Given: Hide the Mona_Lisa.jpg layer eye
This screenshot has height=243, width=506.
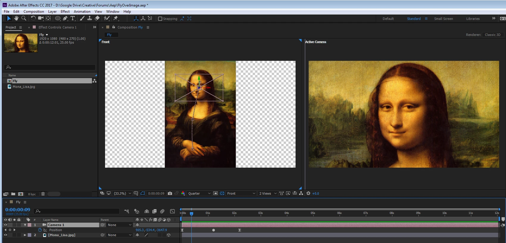Looking at the screenshot, I should (5, 235).
